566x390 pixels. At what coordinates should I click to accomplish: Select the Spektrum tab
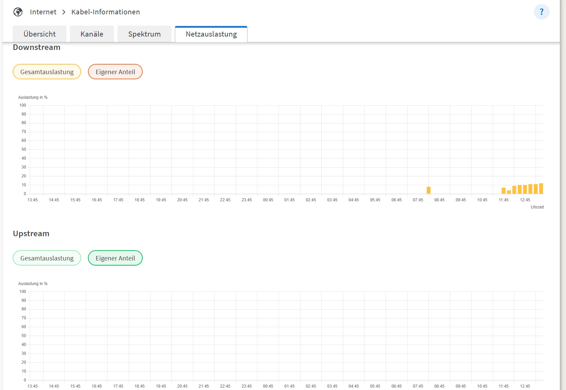click(144, 34)
